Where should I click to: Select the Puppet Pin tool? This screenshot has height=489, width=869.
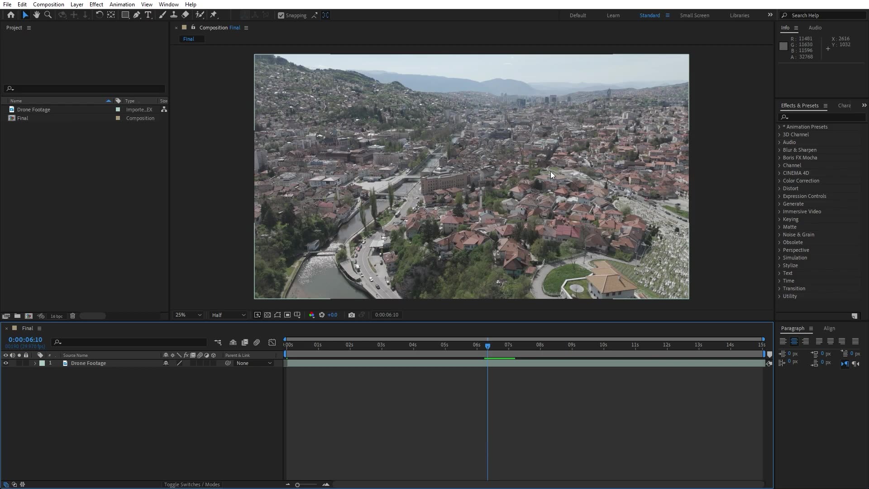tap(214, 15)
